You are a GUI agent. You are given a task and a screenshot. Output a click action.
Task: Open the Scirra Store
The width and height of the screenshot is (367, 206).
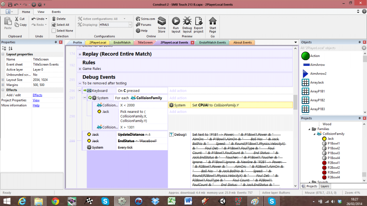coord(162,25)
